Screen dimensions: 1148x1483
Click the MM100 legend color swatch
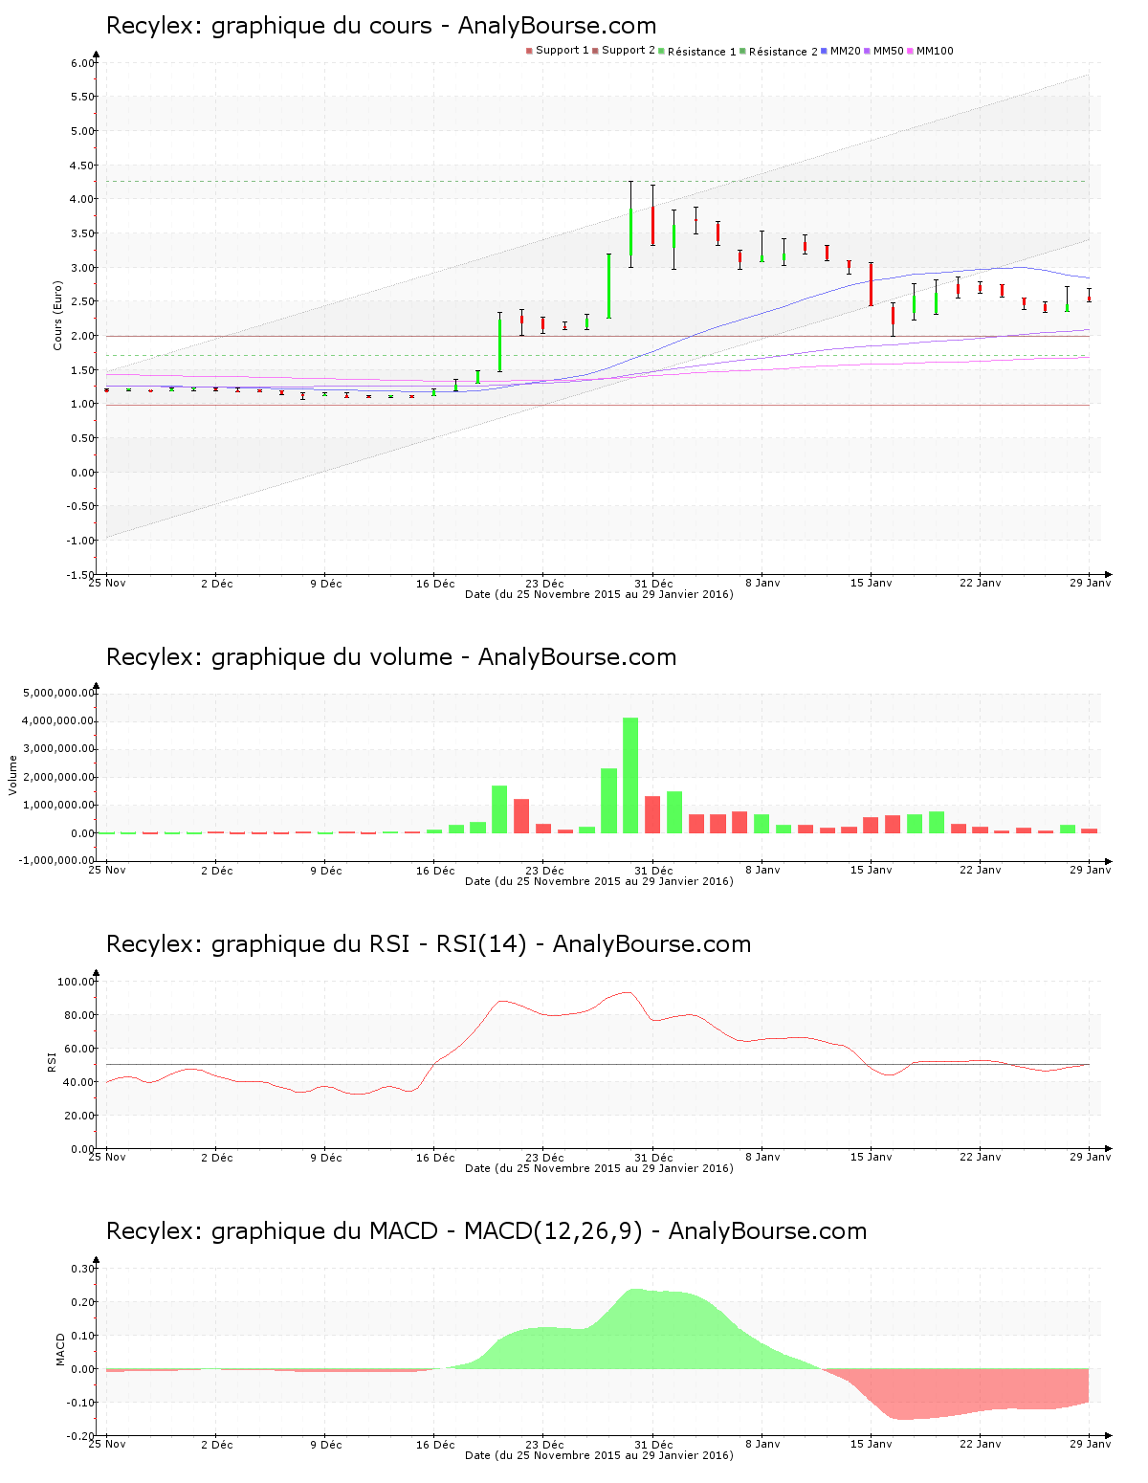coord(910,51)
